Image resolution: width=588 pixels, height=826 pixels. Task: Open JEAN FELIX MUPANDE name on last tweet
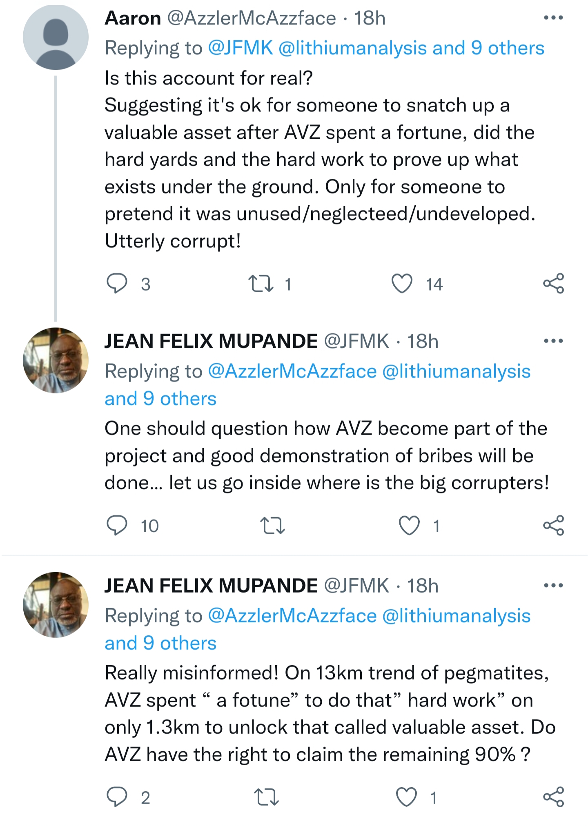(x=211, y=586)
